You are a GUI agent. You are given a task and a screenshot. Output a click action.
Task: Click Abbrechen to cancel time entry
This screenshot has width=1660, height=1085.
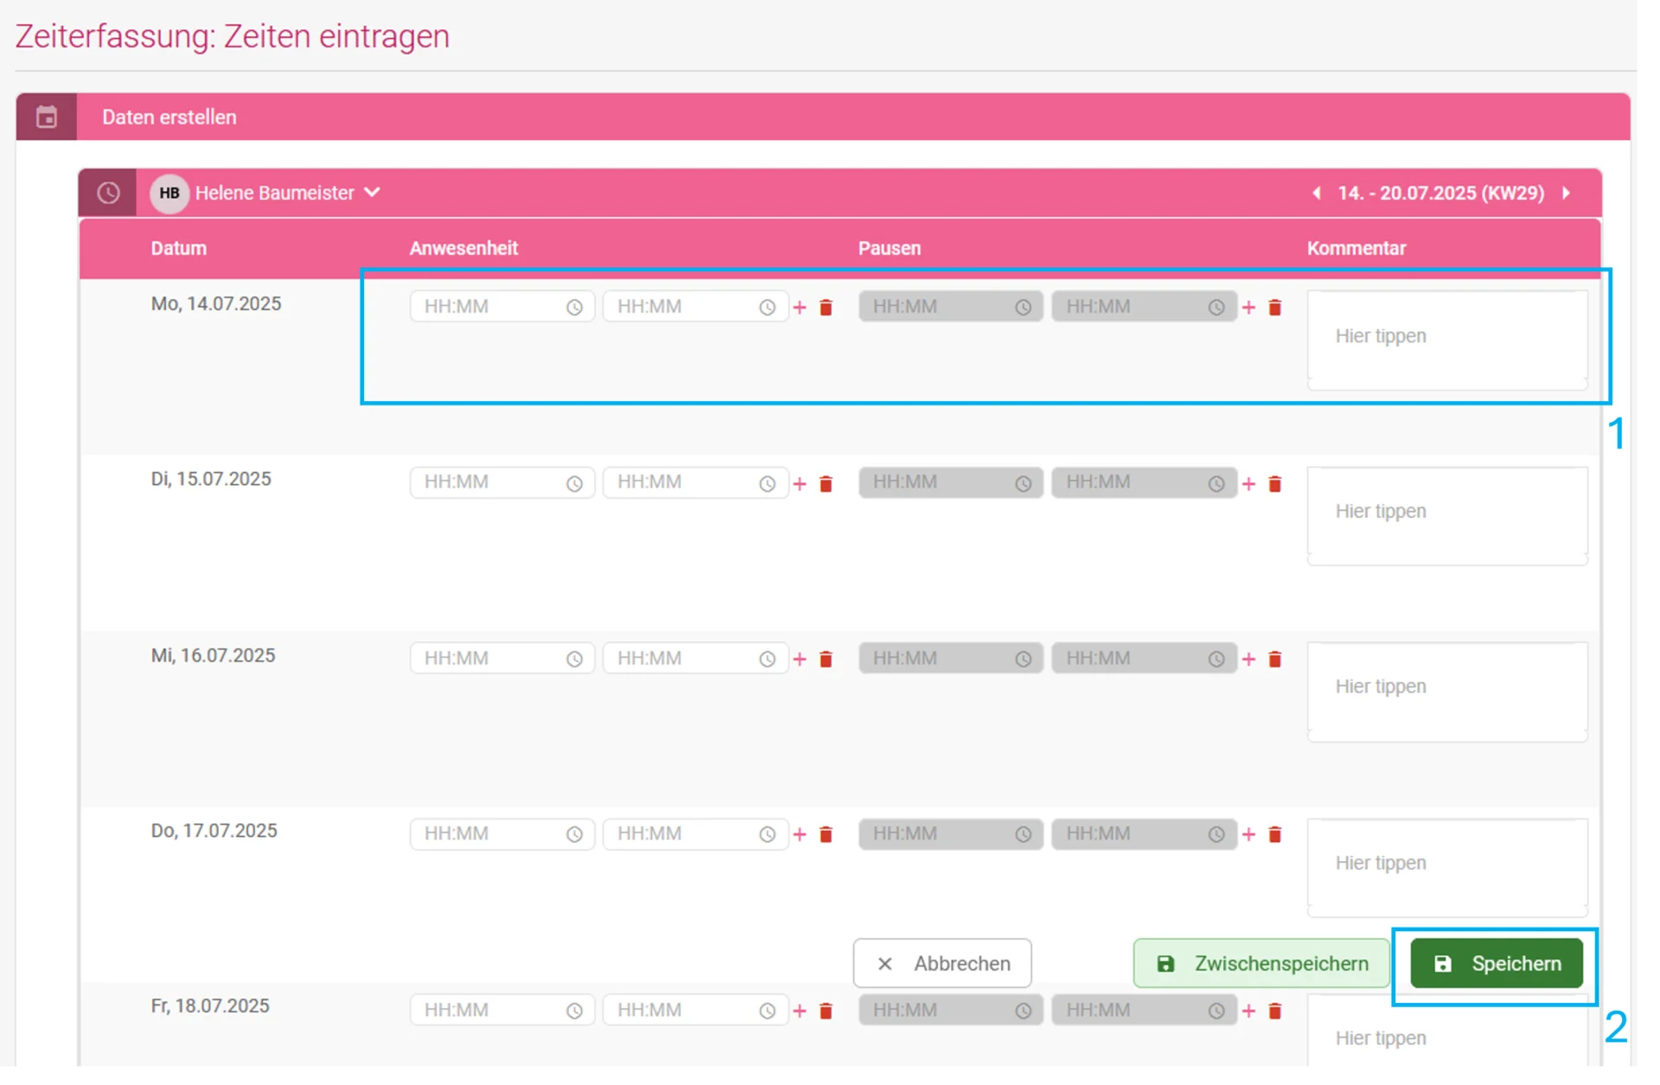[942, 963]
